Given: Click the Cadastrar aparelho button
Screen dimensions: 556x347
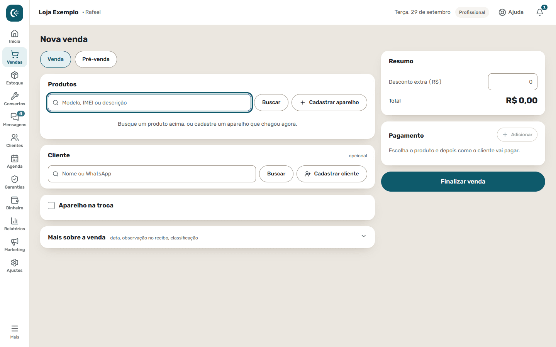Looking at the screenshot, I should click(329, 103).
